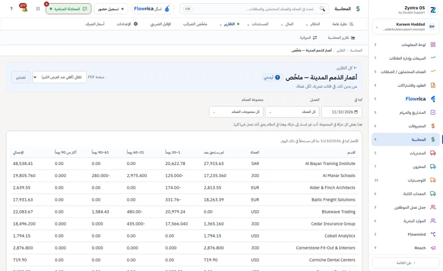
Task: Open Reach sidebar megaphone icon
Action: point(433,248)
